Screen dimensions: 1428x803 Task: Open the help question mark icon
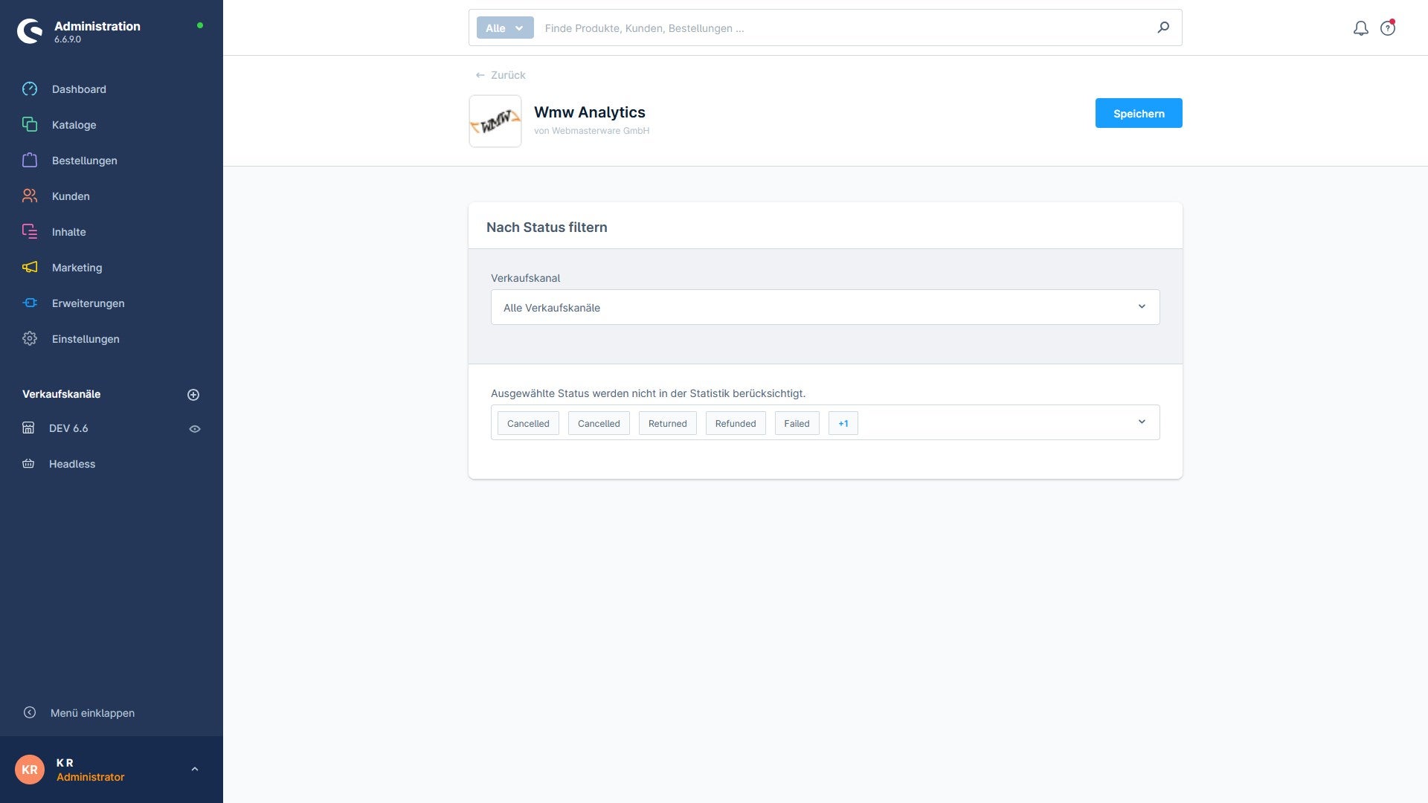[1388, 28]
